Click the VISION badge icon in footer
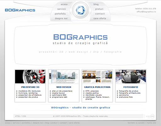 click(150, 116)
